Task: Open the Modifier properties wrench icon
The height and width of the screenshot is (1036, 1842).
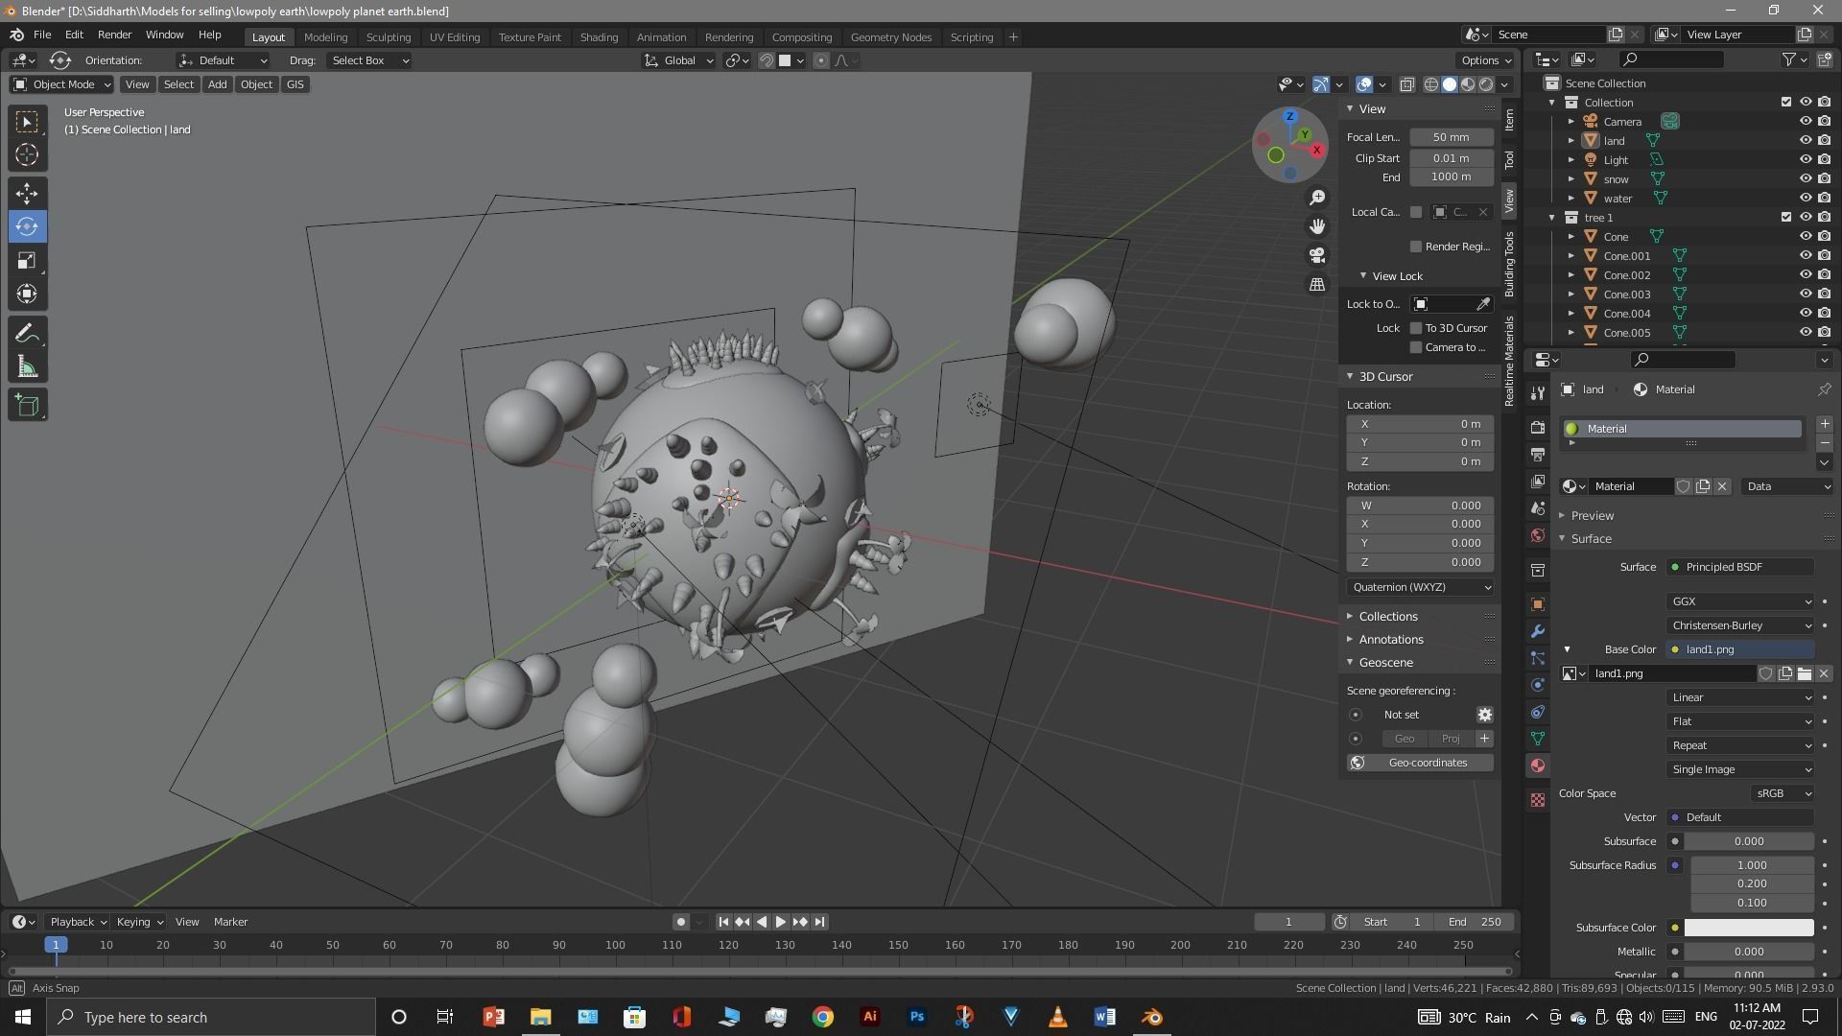Action: [x=1538, y=631]
